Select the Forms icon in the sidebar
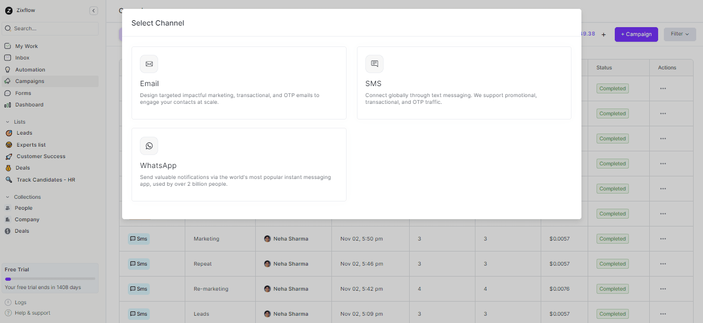The image size is (703, 323). tap(7, 93)
